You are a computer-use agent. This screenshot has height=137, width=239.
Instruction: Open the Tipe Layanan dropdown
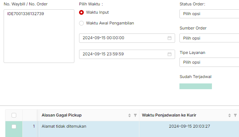point(209,62)
